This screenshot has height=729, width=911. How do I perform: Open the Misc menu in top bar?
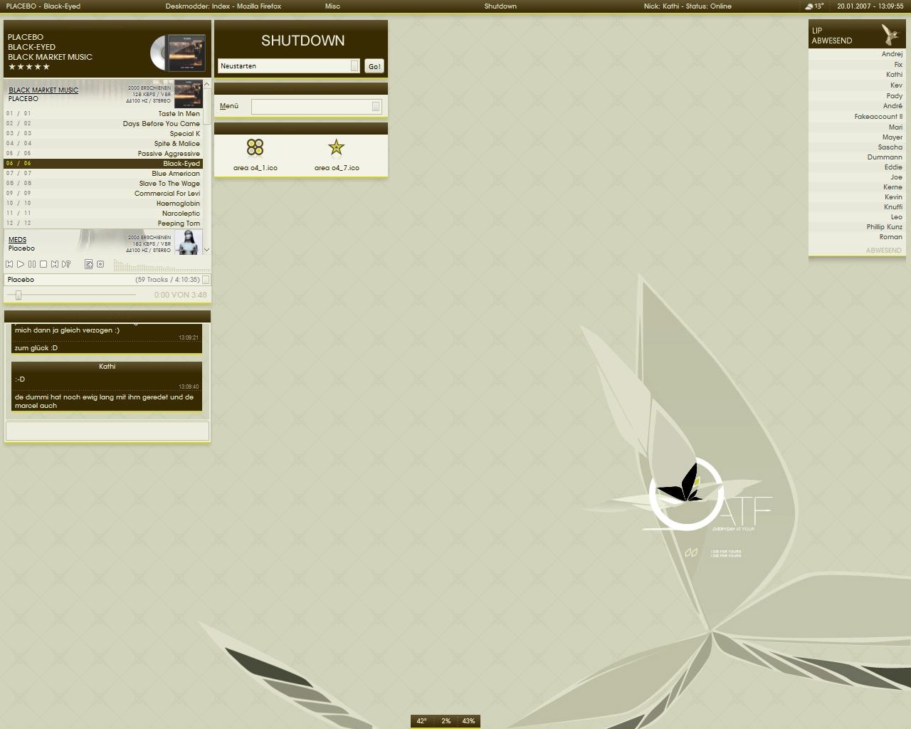[332, 6]
